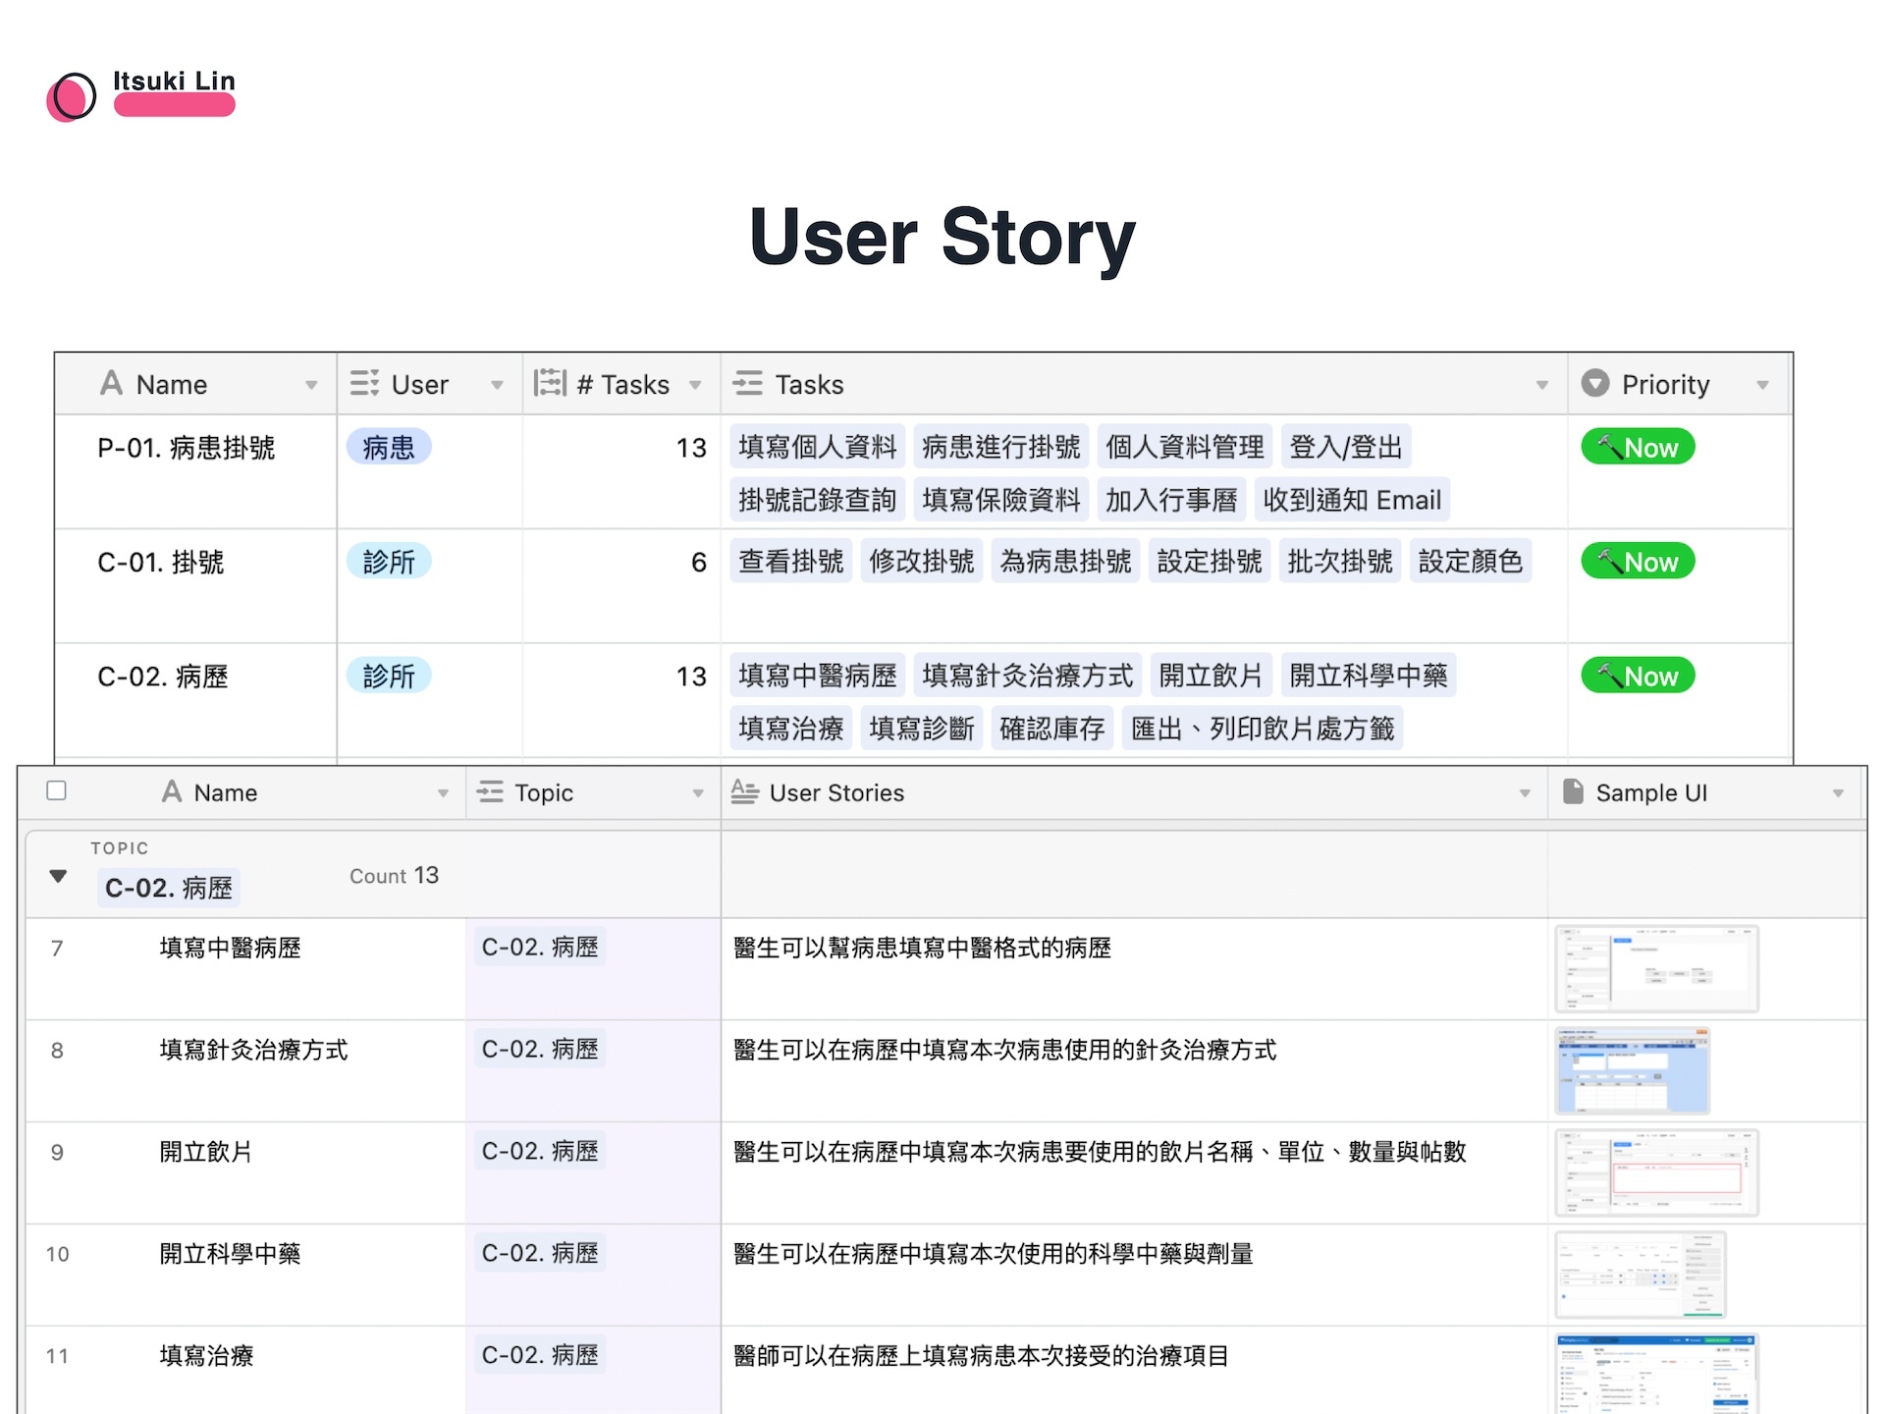Screen dimensions: 1885x1414
Task: Click the Now priority tag on P-01 row
Action: pyautogui.click(x=1637, y=446)
